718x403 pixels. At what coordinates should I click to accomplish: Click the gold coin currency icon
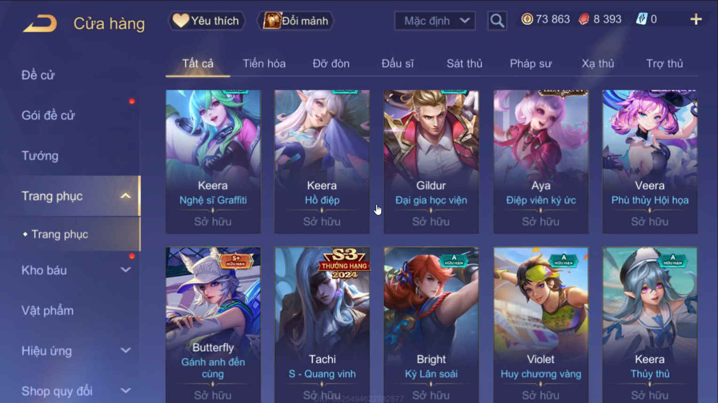coord(527,19)
